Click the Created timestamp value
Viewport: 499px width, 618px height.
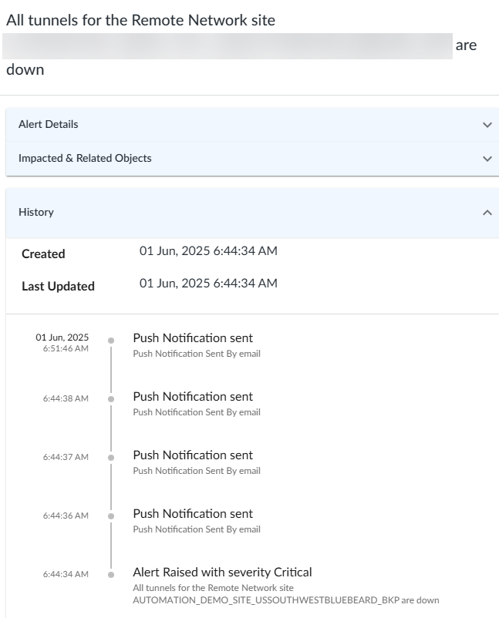[x=208, y=251]
